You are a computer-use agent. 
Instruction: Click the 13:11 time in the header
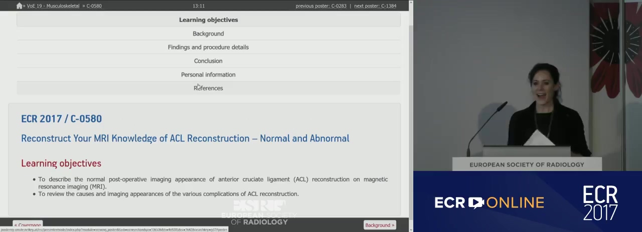click(199, 6)
